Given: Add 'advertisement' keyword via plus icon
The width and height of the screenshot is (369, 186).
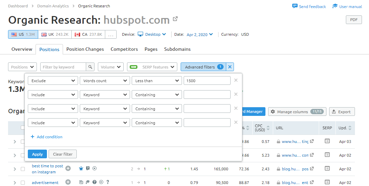Looking at the screenshot, I should [68, 182].
